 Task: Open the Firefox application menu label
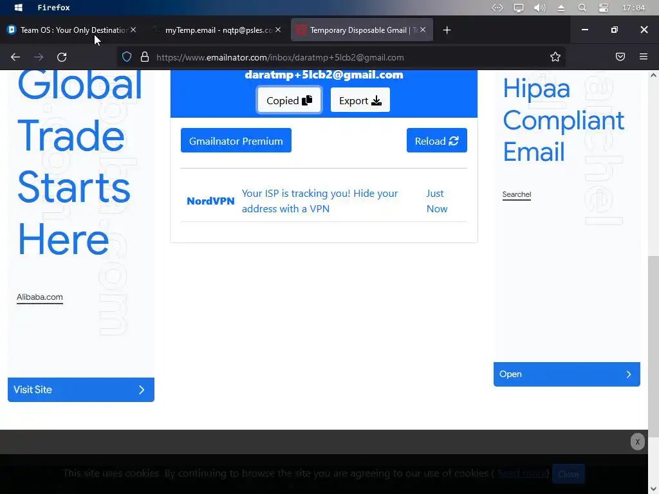point(54,8)
